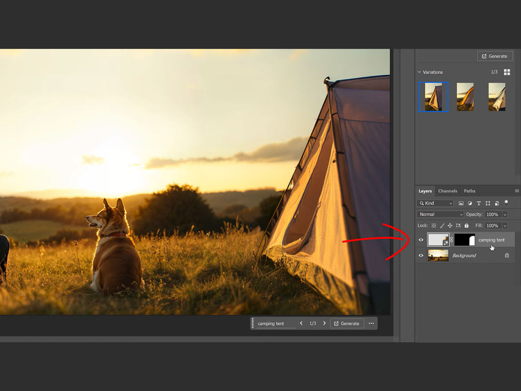The height and width of the screenshot is (391, 521).
Task: Go to next variation in task bar
Action: (324, 323)
